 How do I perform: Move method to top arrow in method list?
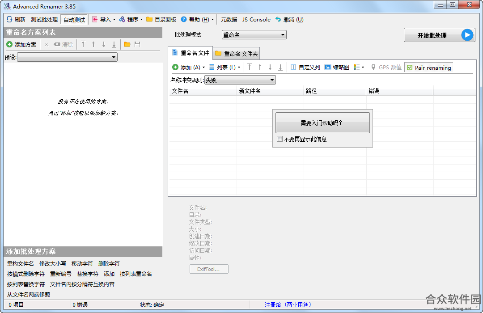point(83,44)
